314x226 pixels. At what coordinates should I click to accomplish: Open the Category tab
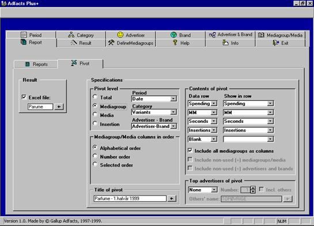pos(81,35)
